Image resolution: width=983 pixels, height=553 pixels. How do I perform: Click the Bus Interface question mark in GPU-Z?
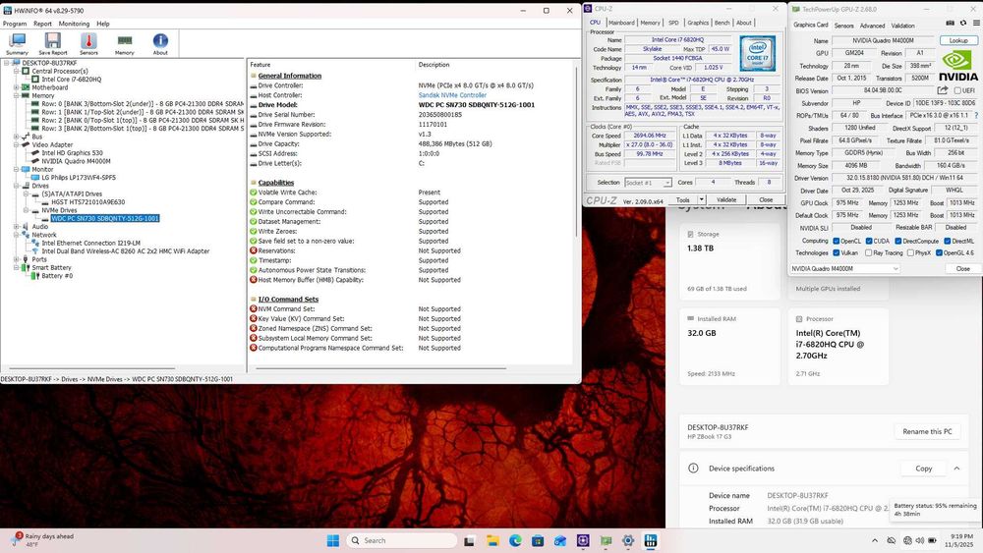click(976, 115)
